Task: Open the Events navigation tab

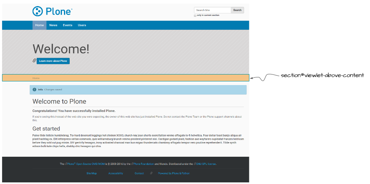Action: (x=68, y=25)
